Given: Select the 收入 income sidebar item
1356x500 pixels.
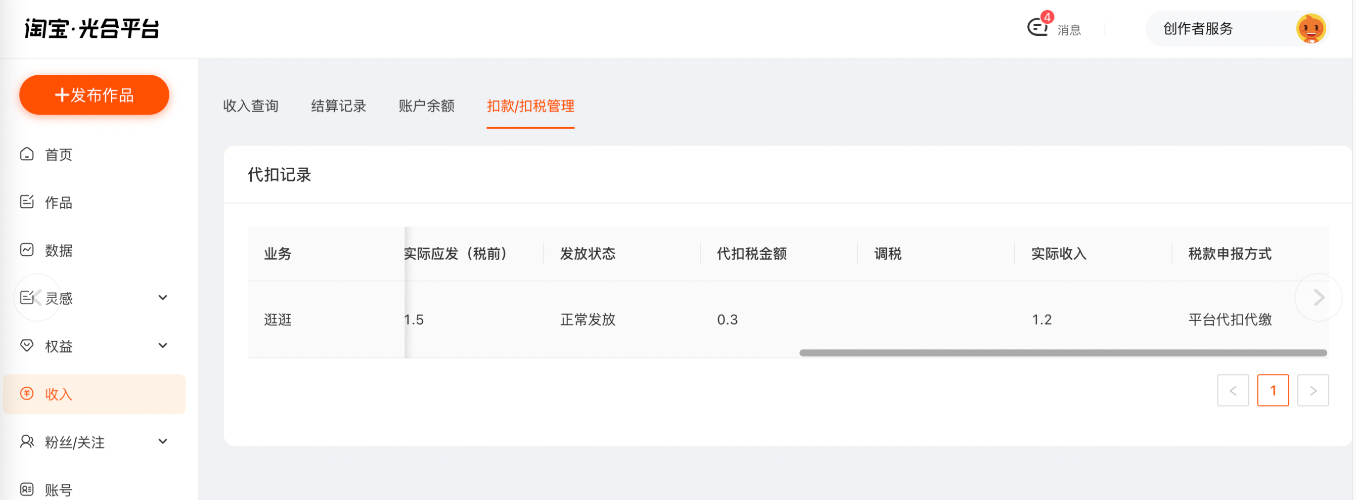Looking at the screenshot, I should tap(94, 394).
